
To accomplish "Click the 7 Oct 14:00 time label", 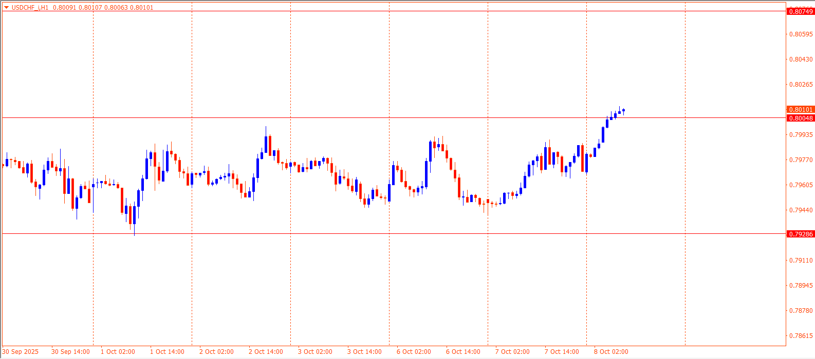I will pos(562,352).
